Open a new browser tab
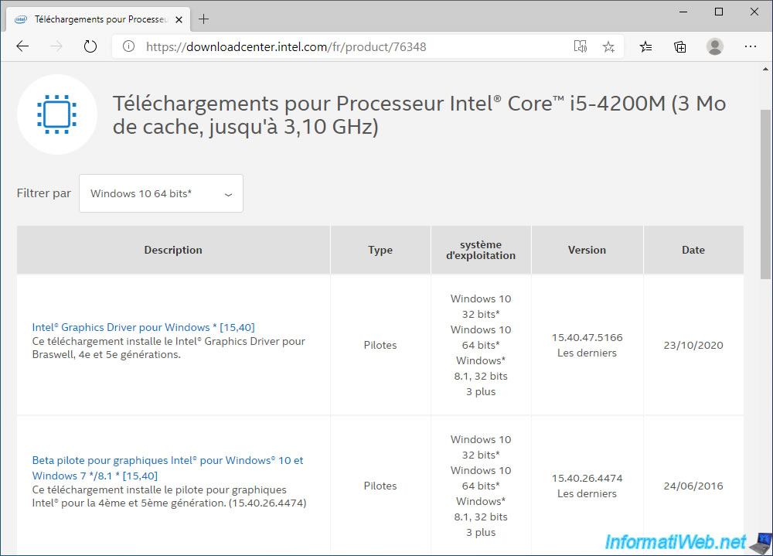 point(203,19)
